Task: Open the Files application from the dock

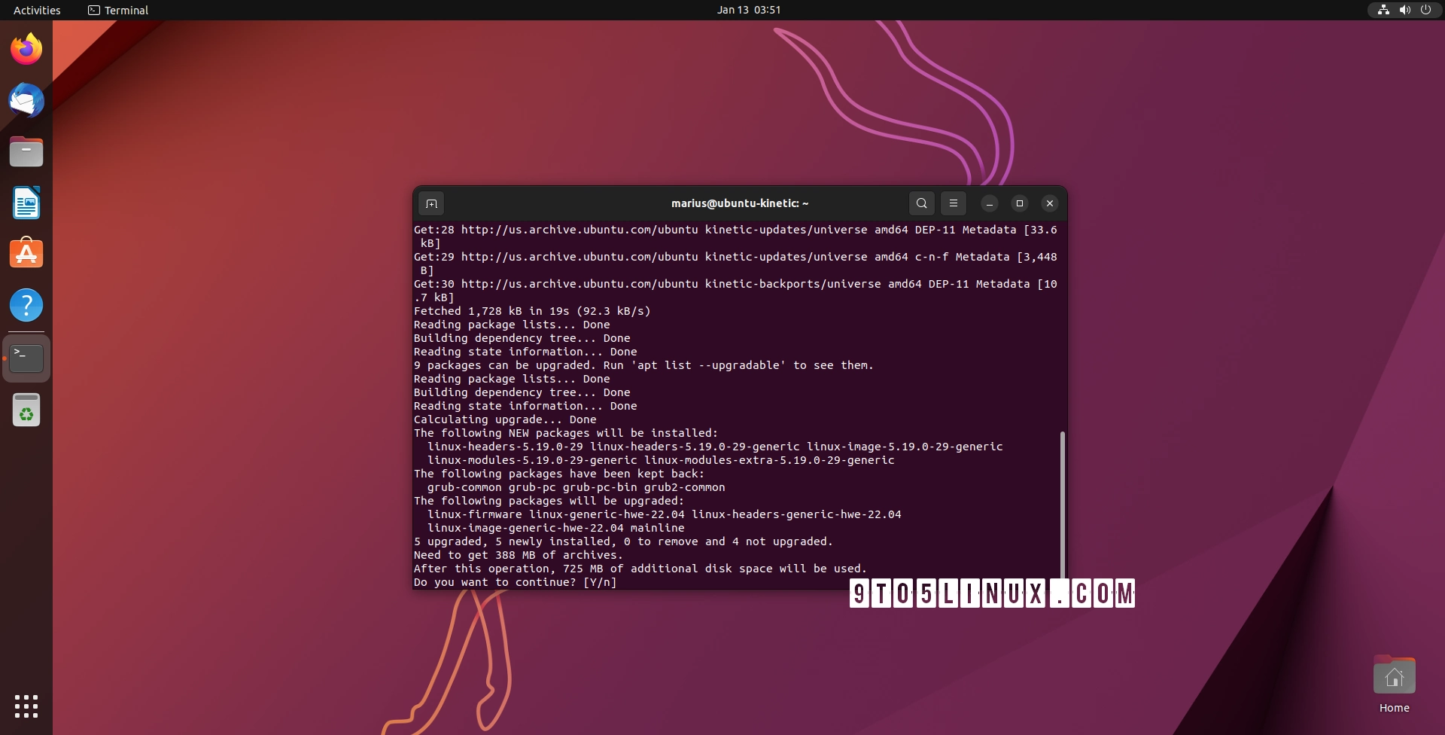Action: coord(26,151)
